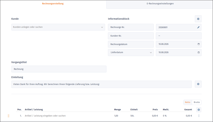Click the Vorgangstitel field containing Rechnung
Screen dimensions: 213x122
click(59, 69)
